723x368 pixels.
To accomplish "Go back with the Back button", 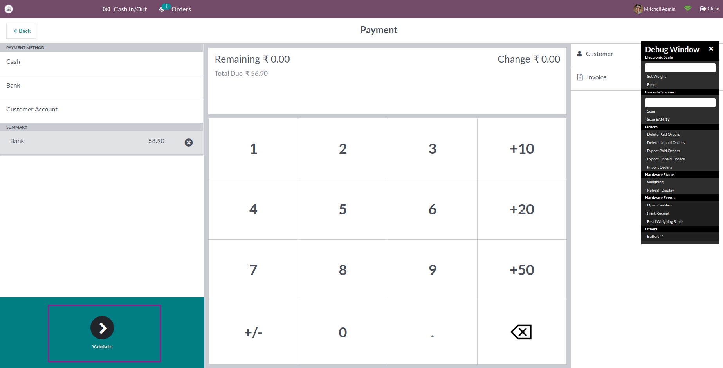I will (22, 31).
